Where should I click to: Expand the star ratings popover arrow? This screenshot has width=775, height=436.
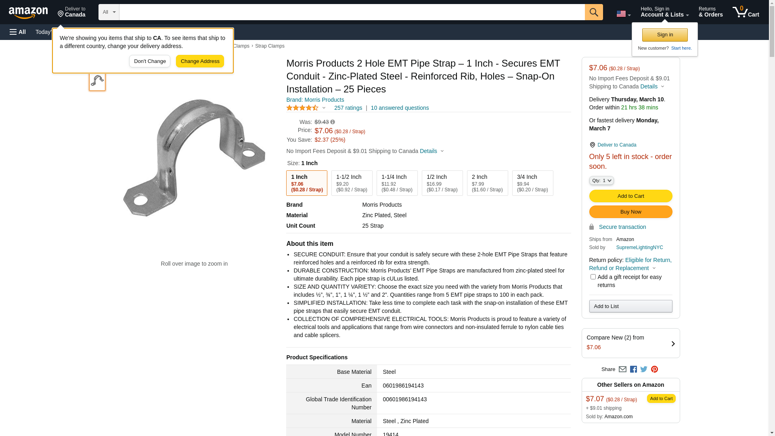tap(324, 108)
